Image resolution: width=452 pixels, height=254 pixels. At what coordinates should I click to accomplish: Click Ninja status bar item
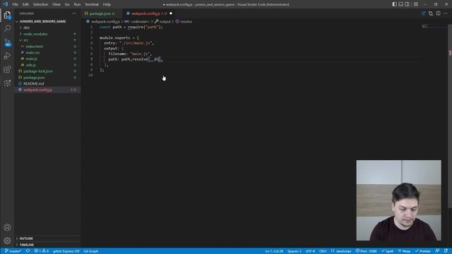pos(404,251)
